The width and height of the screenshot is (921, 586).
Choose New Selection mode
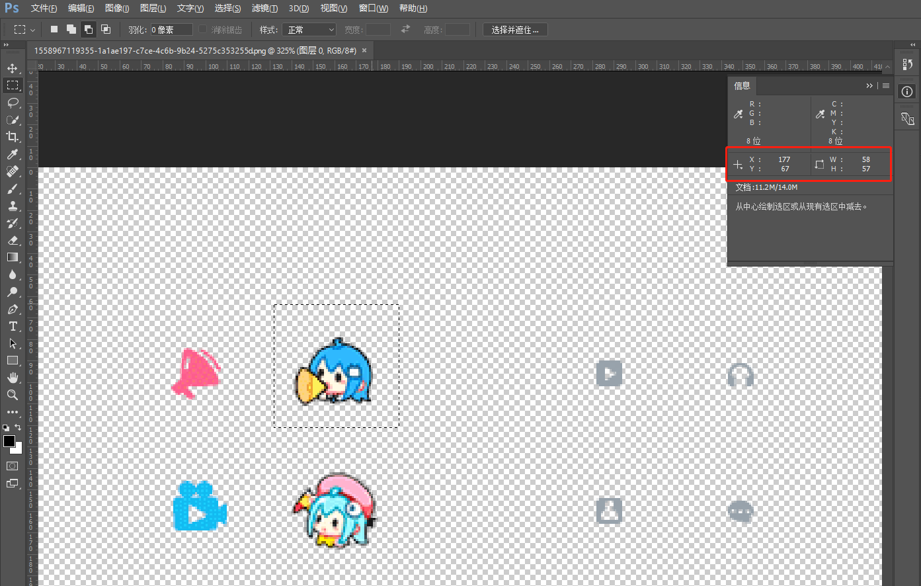click(54, 29)
